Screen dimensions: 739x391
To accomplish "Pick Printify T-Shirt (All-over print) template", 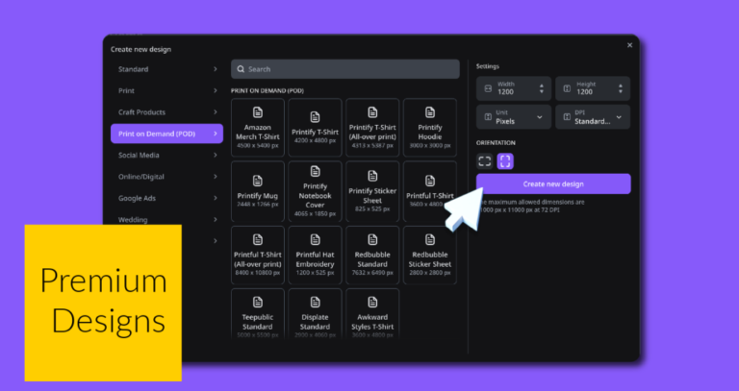I will click(372, 128).
